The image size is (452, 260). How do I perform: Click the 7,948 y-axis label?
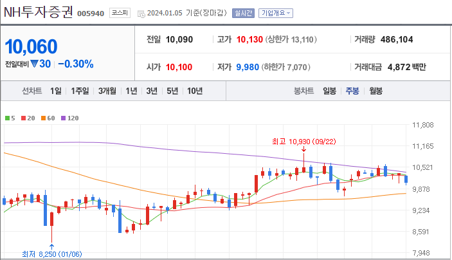(421, 253)
